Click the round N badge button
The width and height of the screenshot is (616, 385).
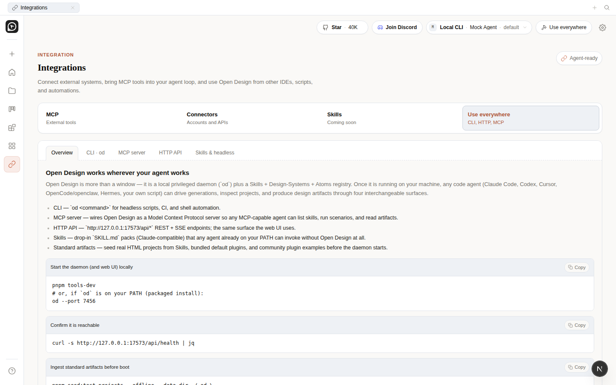[600, 369]
